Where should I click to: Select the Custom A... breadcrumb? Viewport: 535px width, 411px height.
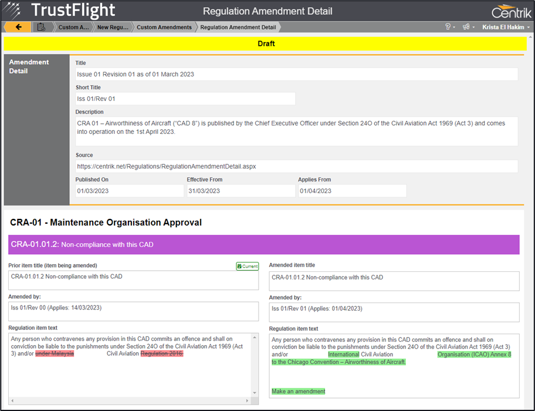click(73, 27)
